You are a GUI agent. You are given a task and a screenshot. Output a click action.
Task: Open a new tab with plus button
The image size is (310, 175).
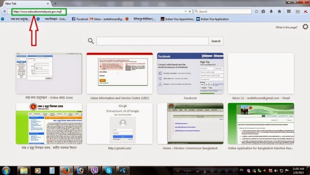[x=55, y=4]
